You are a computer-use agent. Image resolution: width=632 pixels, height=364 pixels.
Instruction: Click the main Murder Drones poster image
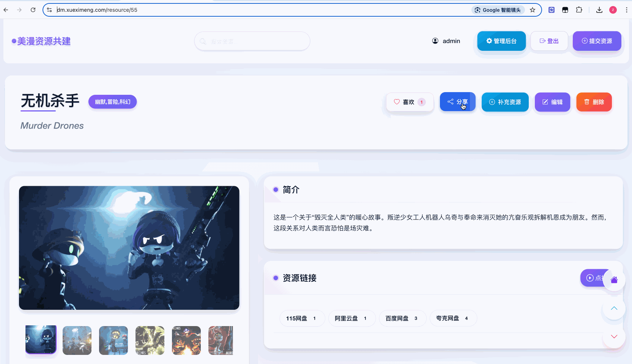(129, 248)
